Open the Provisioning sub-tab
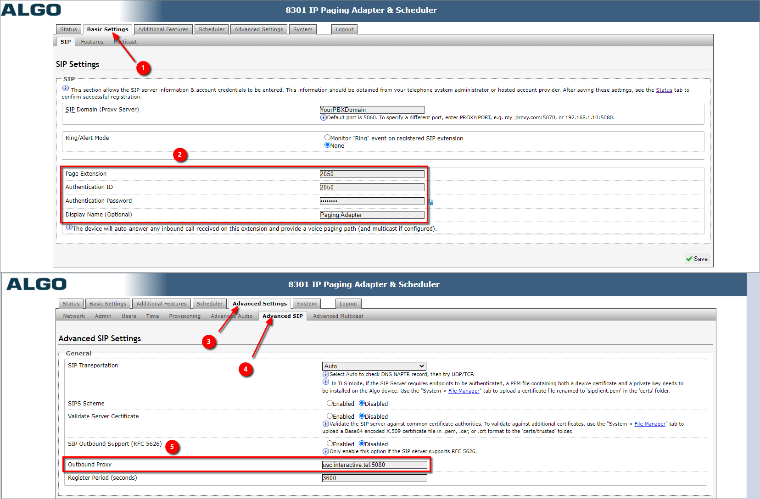The height and width of the screenshot is (499, 760). (x=184, y=316)
